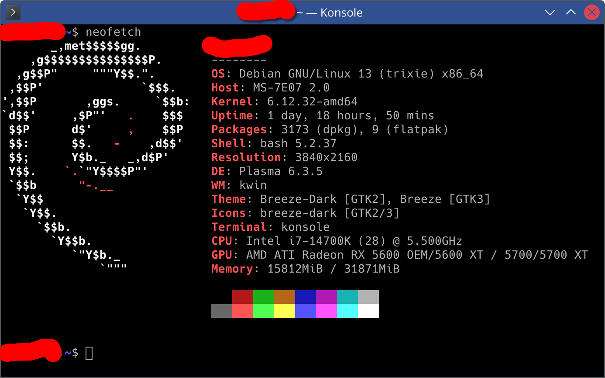Click the dark magenta color block
Screen dimensions: 605x378
[x=327, y=297]
